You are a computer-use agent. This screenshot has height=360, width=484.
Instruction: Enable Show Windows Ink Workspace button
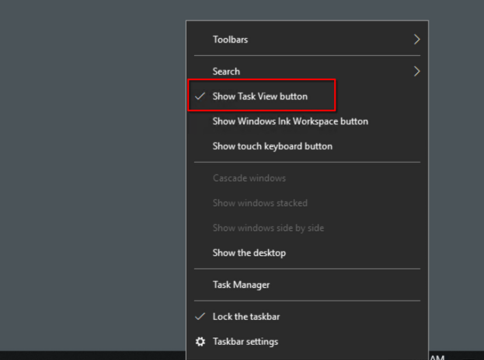tap(307, 121)
